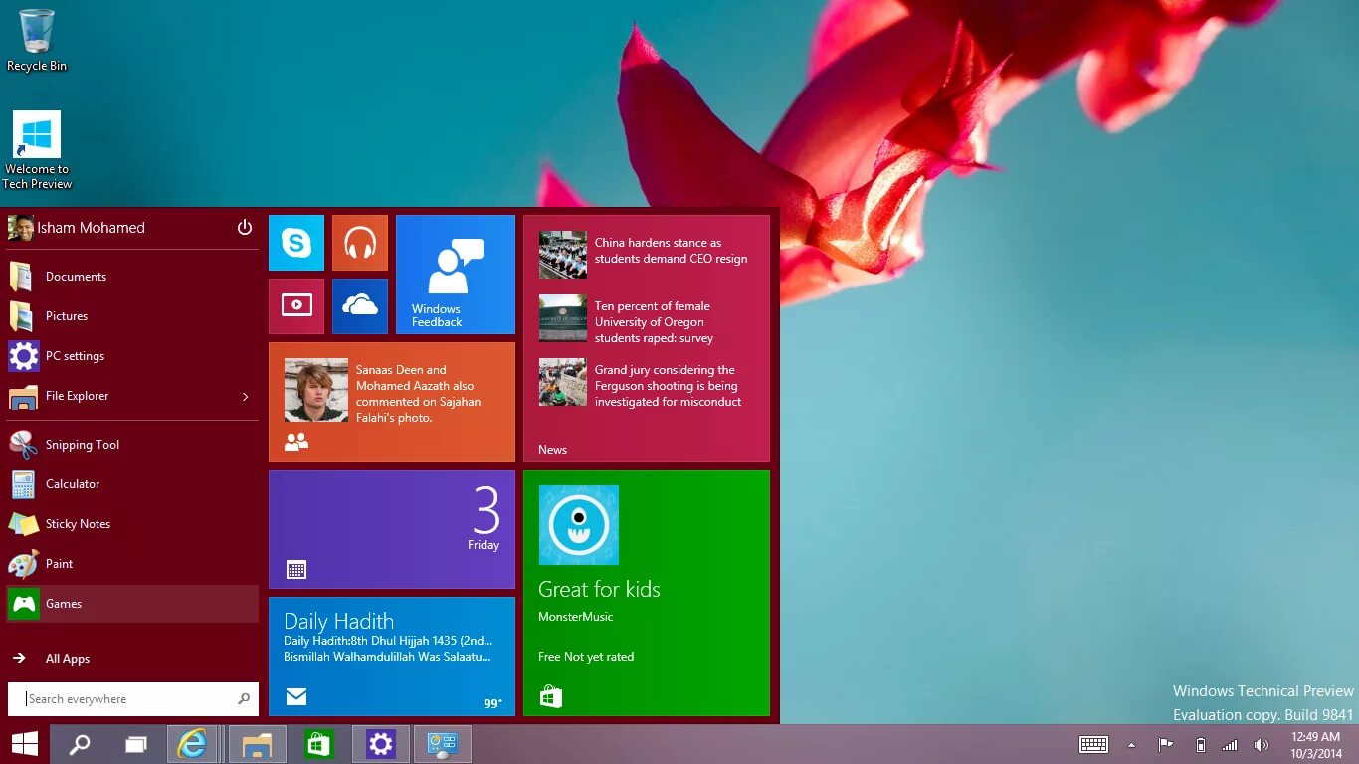This screenshot has width=1359, height=764.
Task: Click the network signal tray icon
Action: tap(1230, 745)
